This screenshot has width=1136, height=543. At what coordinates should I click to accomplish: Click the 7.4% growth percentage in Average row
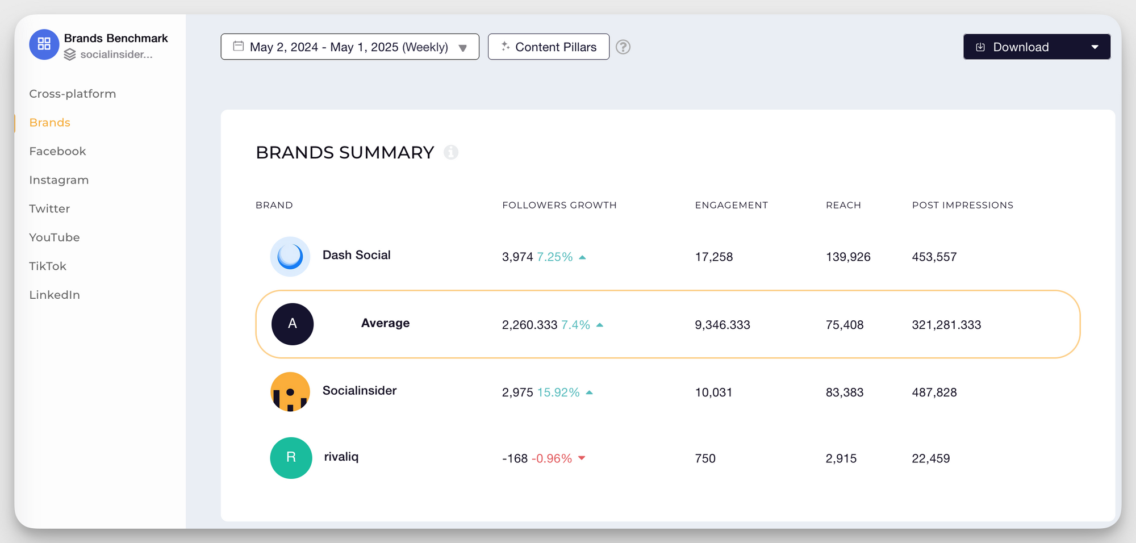pyautogui.click(x=576, y=325)
